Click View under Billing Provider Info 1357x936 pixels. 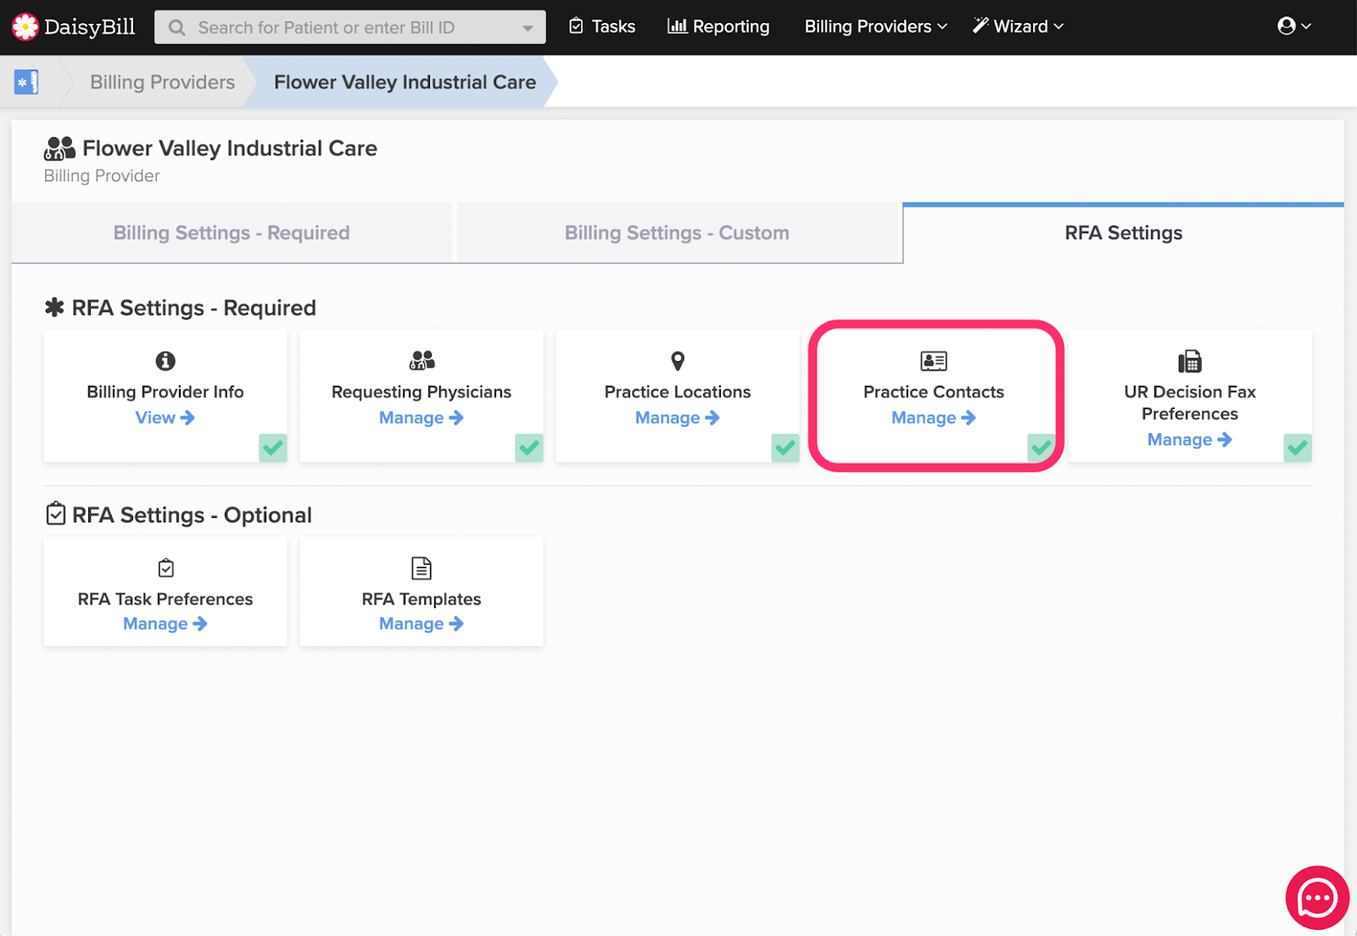pyautogui.click(x=165, y=418)
